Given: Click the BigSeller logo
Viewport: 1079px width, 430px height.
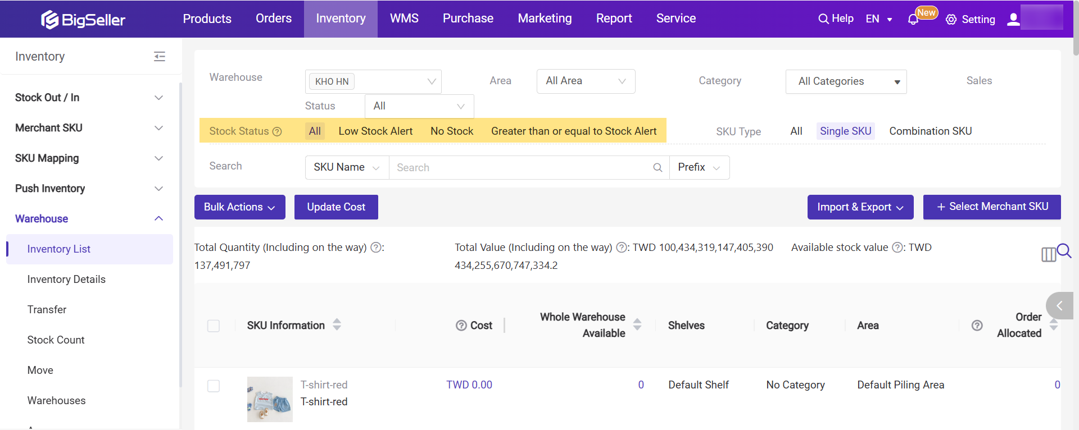Looking at the screenshot, I should pyautogui.click(x=83, y=20).
